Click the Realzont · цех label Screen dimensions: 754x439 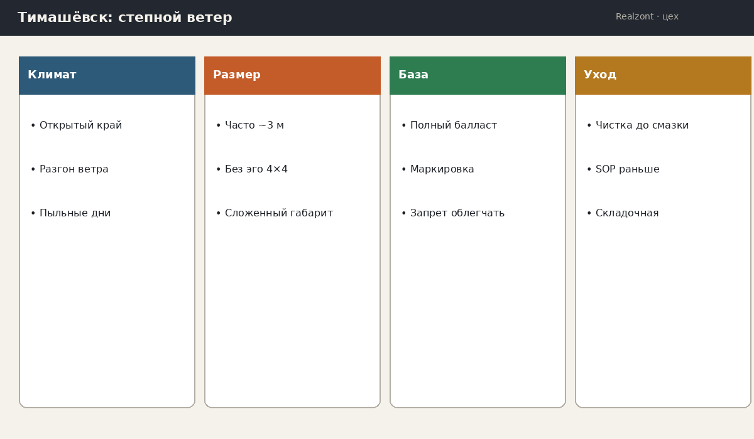[647, 17]
